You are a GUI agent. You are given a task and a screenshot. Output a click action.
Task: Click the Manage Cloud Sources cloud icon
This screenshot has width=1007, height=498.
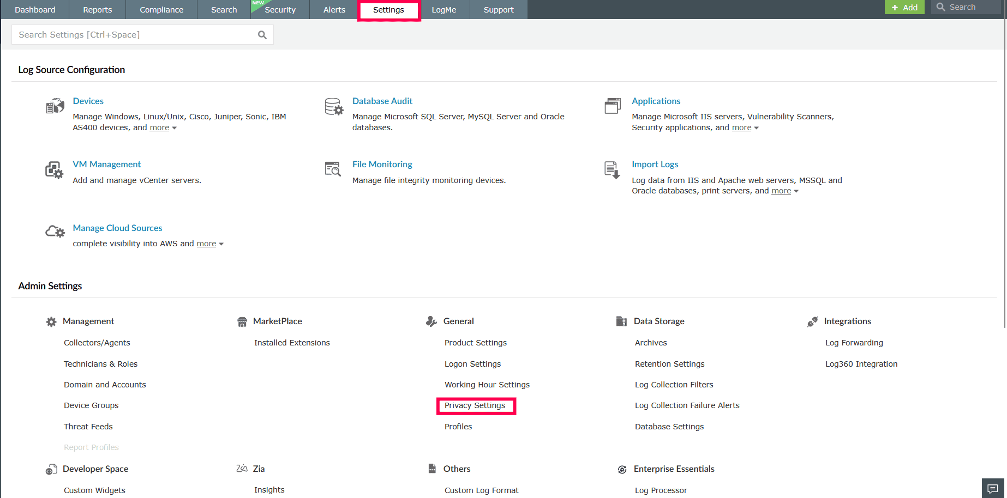[54, 231]
